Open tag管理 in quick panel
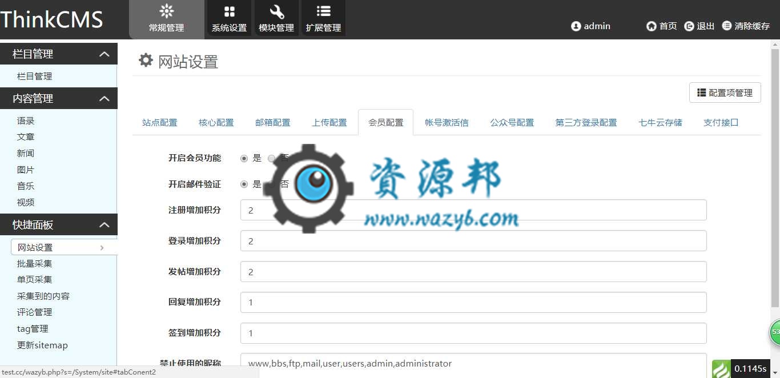 click(x=33, y=329)
